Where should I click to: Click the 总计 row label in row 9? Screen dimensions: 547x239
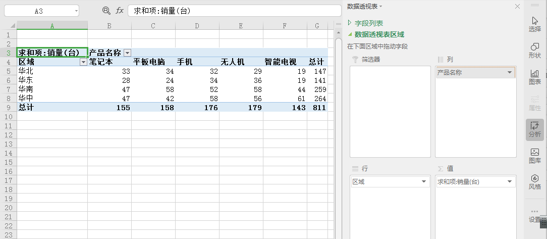click(x=52, y=107)
